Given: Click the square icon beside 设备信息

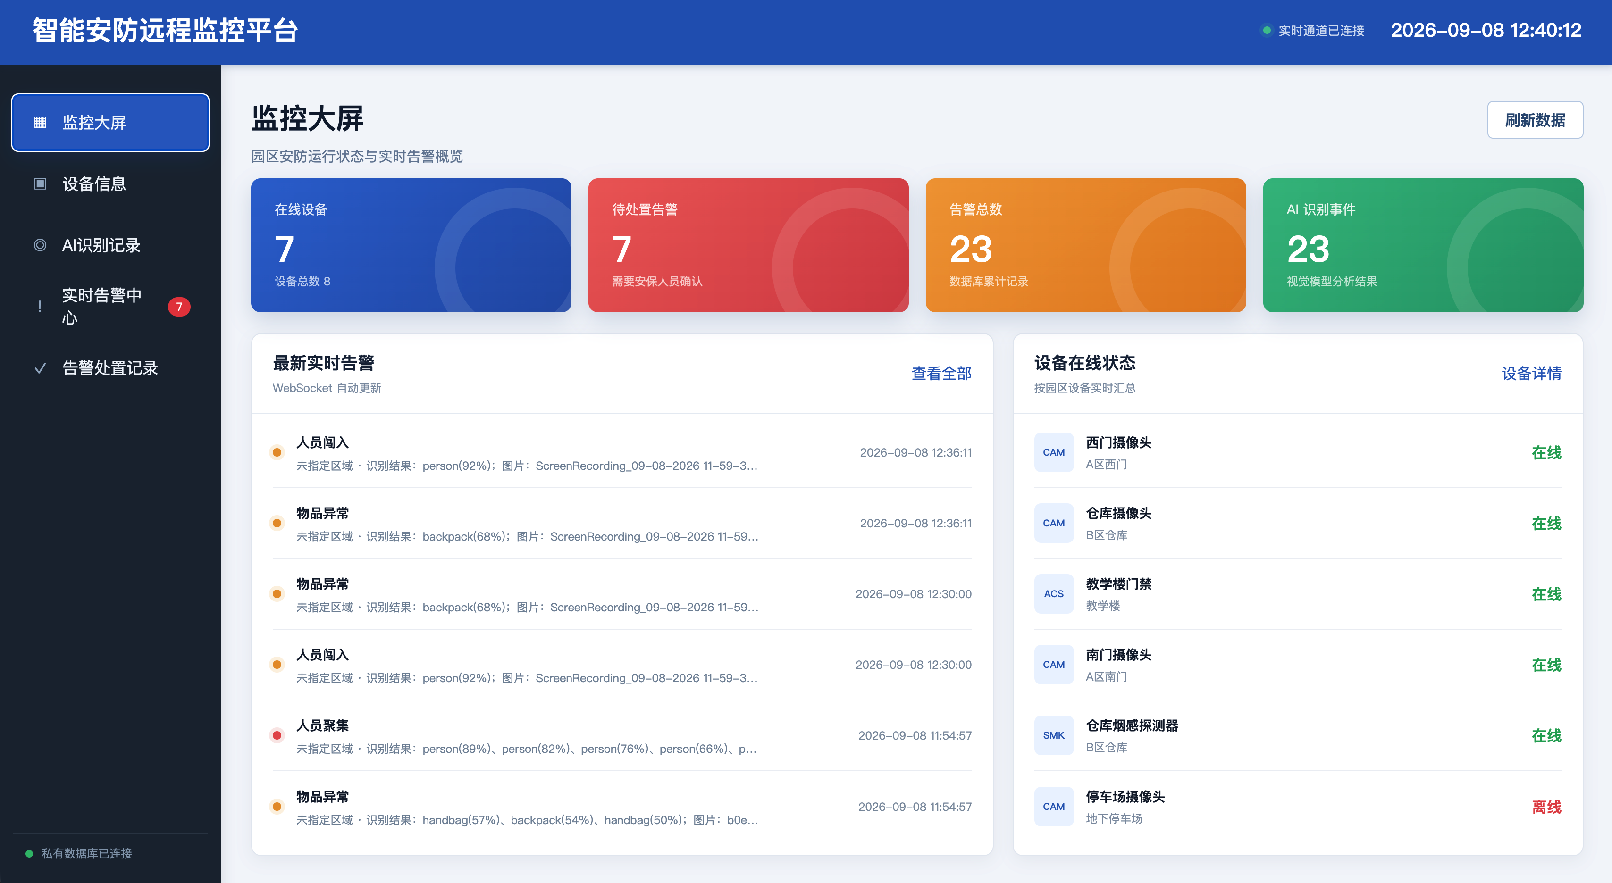Looking at the screenshot, I should 40,184.
